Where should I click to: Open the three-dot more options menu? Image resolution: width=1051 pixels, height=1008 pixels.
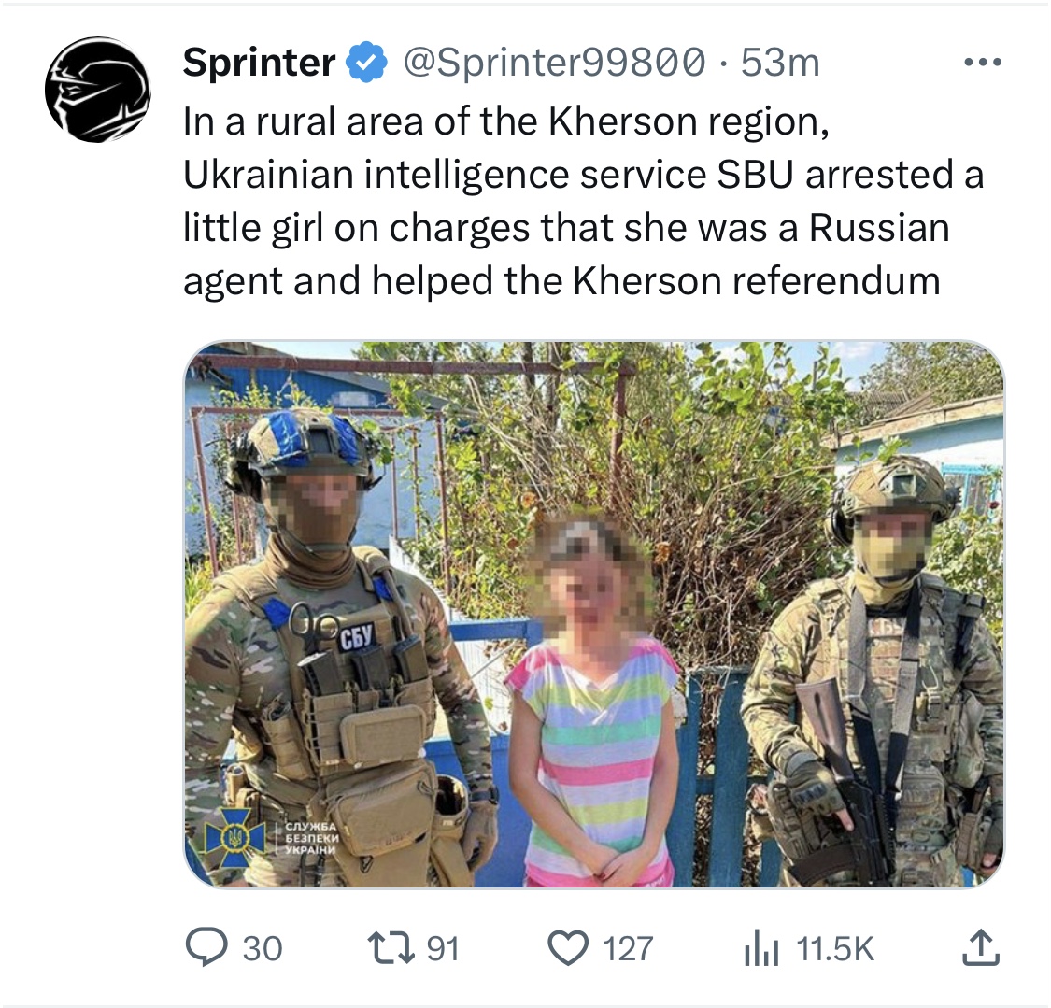click(983, 64)
